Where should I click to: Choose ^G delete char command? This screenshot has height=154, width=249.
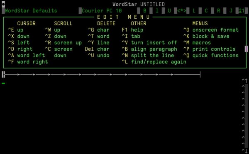pos(99,30)
